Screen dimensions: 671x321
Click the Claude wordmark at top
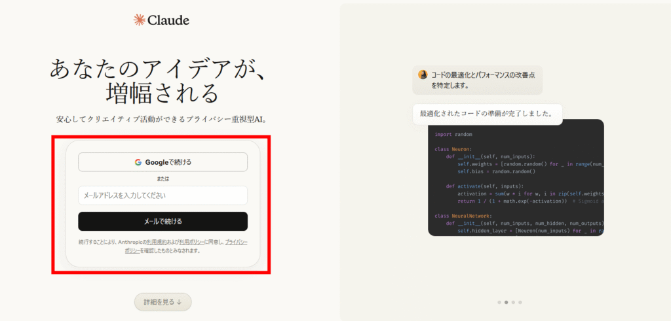click(x=168, y=20)
